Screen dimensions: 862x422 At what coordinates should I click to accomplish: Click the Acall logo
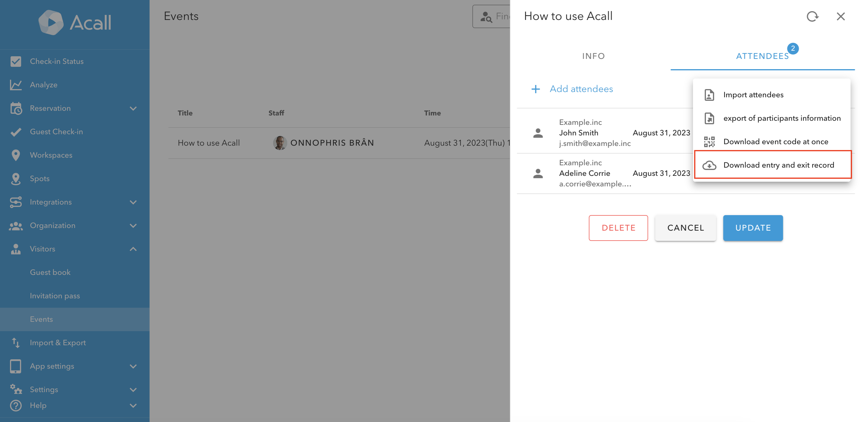[x=75, y=22]
